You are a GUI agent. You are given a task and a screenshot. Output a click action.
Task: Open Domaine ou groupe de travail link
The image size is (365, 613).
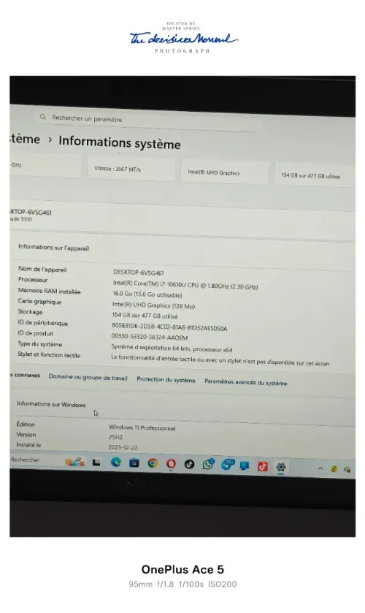pyautogui.click(x=88, y=377)
